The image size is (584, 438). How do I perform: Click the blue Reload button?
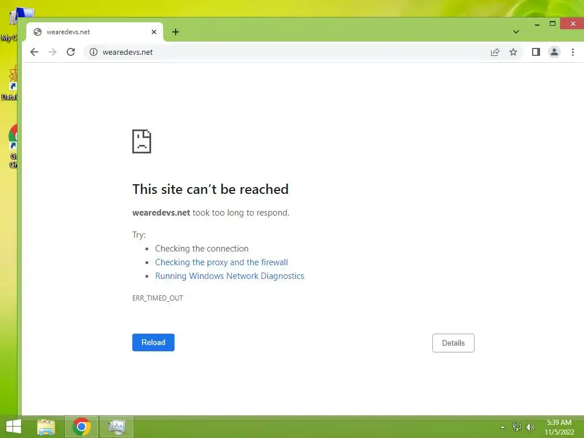click(153, 342)
